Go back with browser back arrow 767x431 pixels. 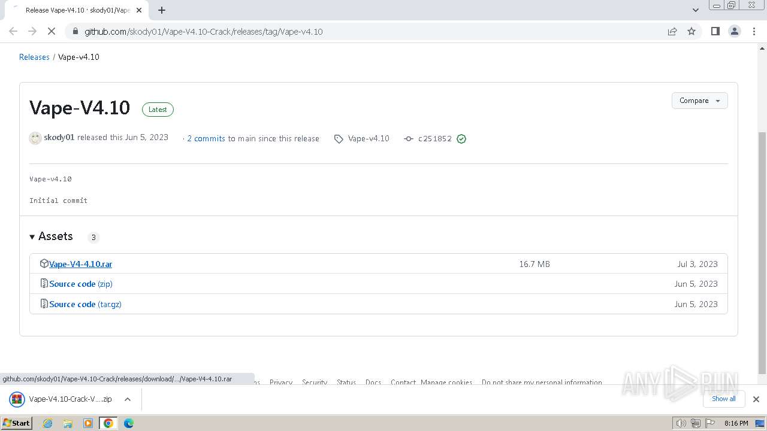(13, 31)
